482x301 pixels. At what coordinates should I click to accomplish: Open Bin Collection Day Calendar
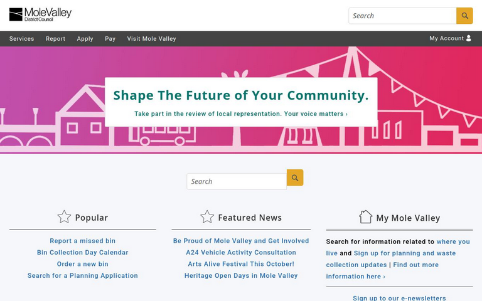pos(83,253)
